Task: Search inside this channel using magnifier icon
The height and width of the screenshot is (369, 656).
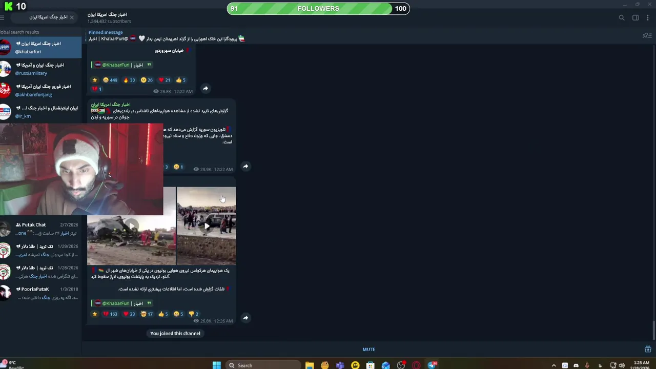Action: pyautogui.click(x=622, y=17)
